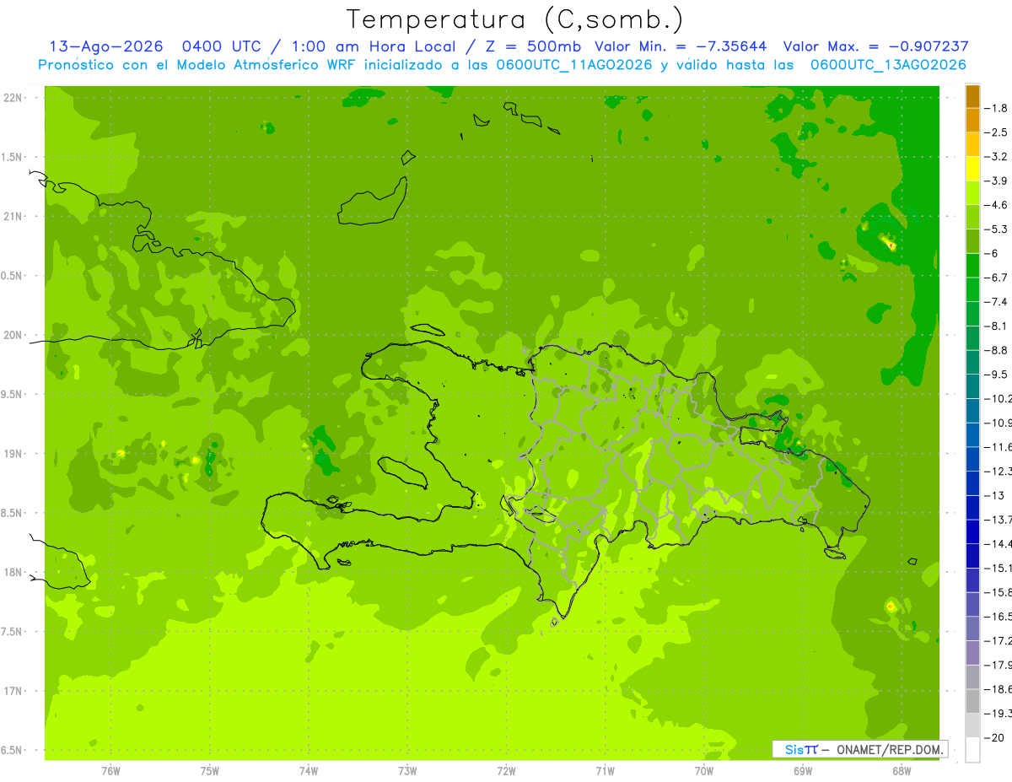
Task: Click 'Valor Max. = -0.907237' text
Action: [x=875, y=46]
